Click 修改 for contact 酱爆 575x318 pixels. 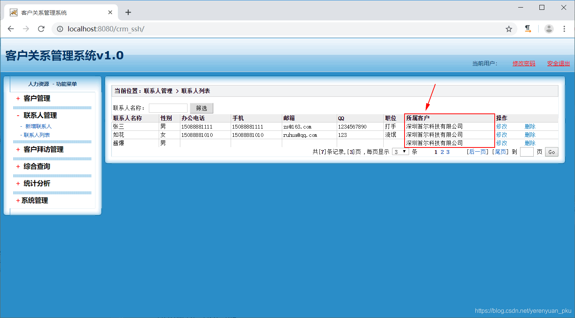click(x=502, y=143)
